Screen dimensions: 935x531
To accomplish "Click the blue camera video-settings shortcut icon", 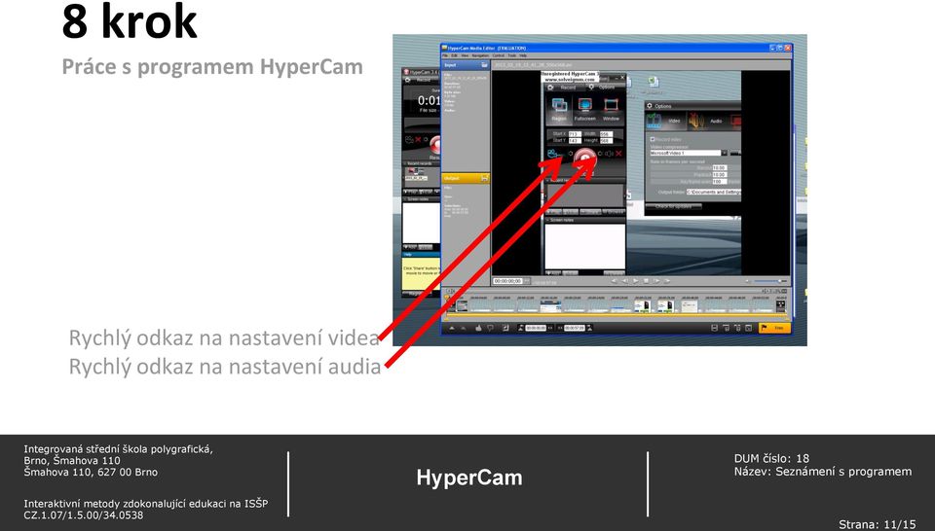I will coord(554,154).
